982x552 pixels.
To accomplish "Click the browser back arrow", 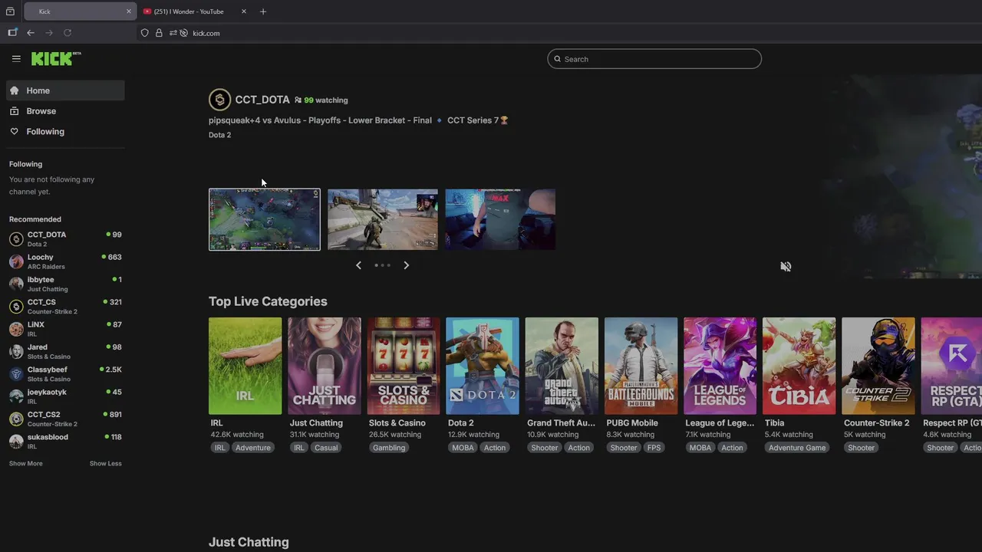I will click(x=31, y=33).
